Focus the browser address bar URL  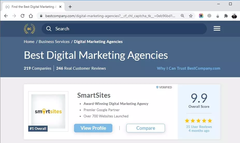tap(110, 16)
